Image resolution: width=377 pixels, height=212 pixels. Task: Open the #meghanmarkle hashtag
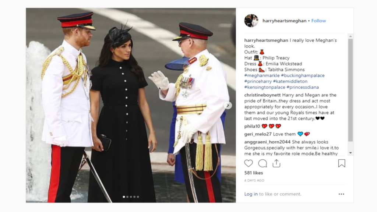click(262, 75)
